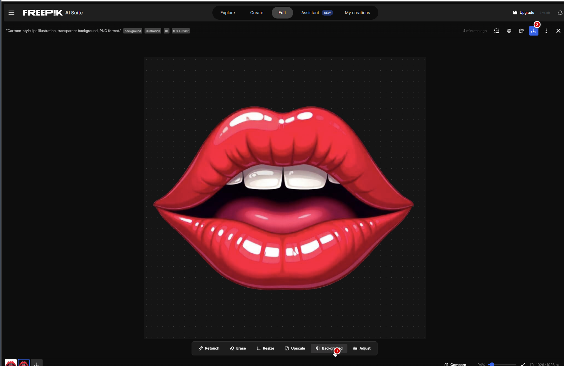The image size is (564, 366).
Task: Switch to the Explore tab
Action: pyautogui.click(x=227, y=13)
